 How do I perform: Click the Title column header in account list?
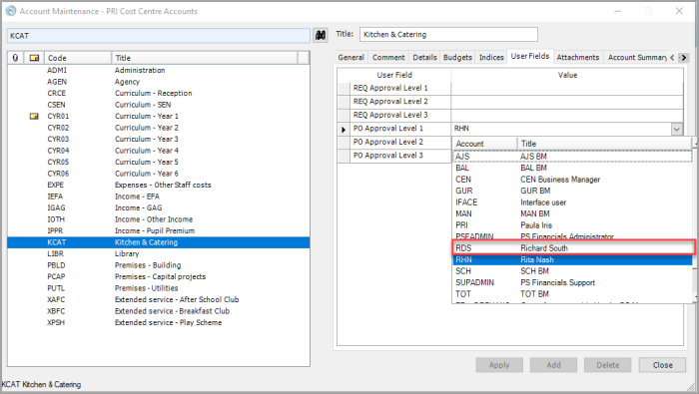tap(204, 58)
